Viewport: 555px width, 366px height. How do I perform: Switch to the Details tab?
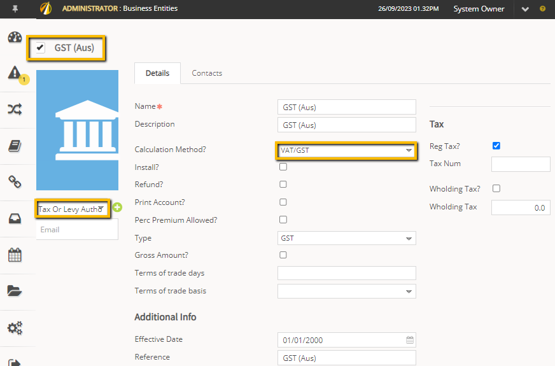(157, 73)
